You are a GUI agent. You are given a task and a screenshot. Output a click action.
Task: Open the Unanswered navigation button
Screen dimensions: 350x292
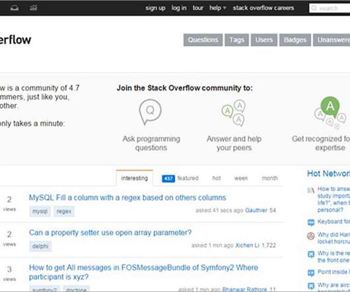click(x=332, y=40)
